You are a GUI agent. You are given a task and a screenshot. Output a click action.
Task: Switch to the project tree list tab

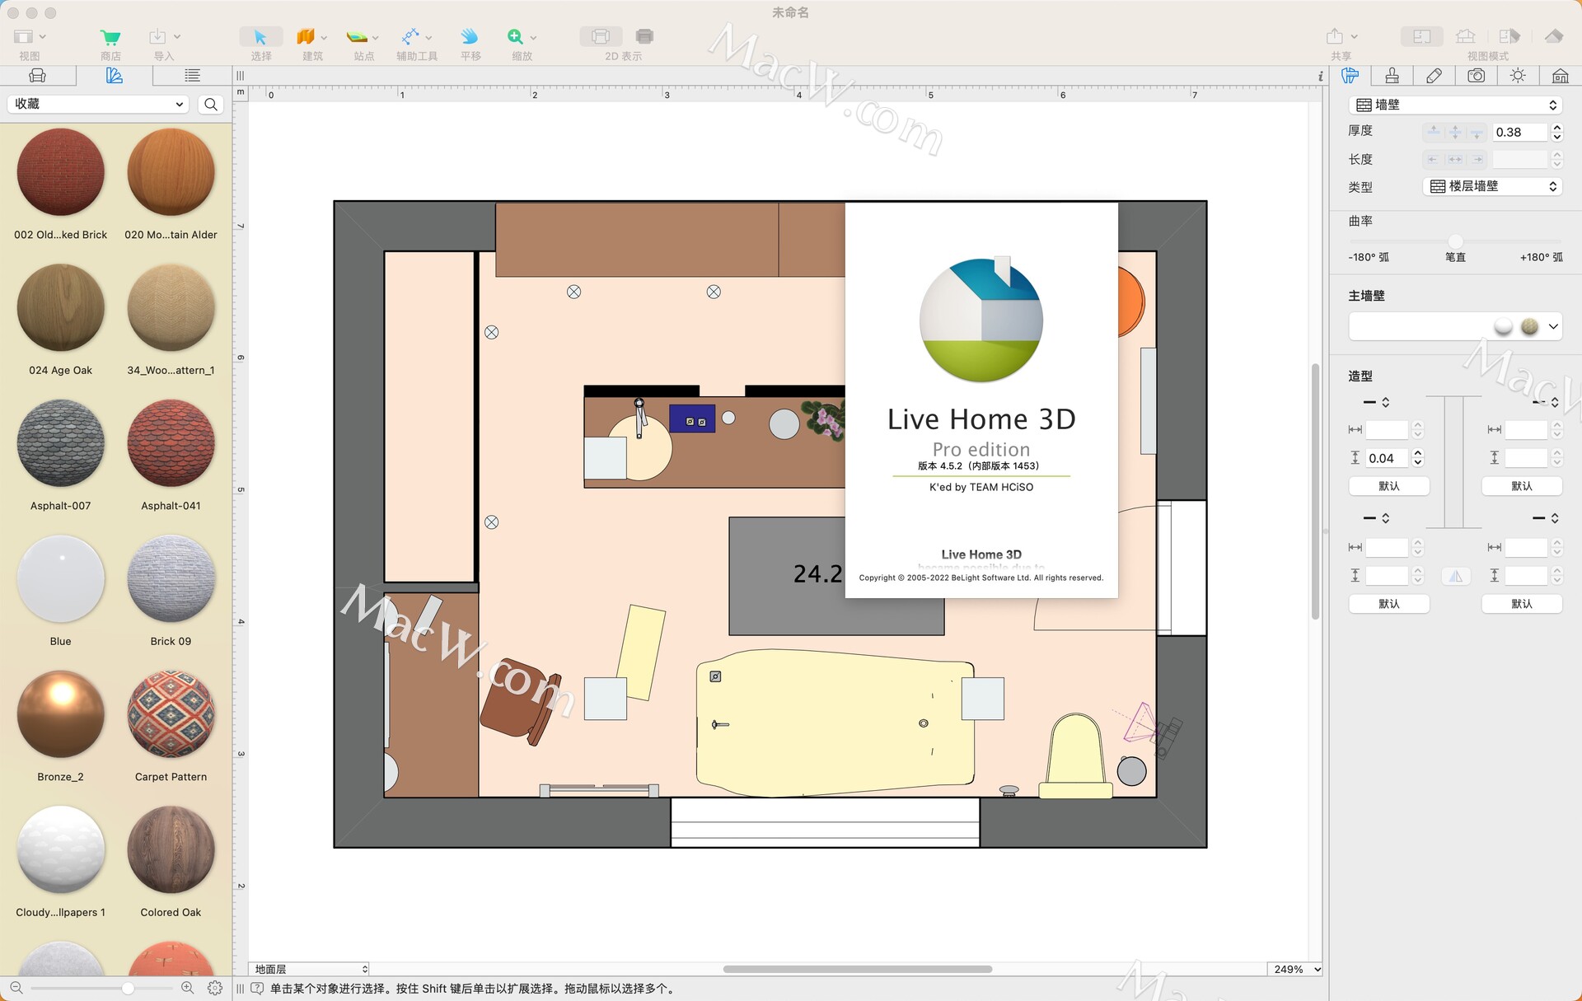click(x=192, y=76)
